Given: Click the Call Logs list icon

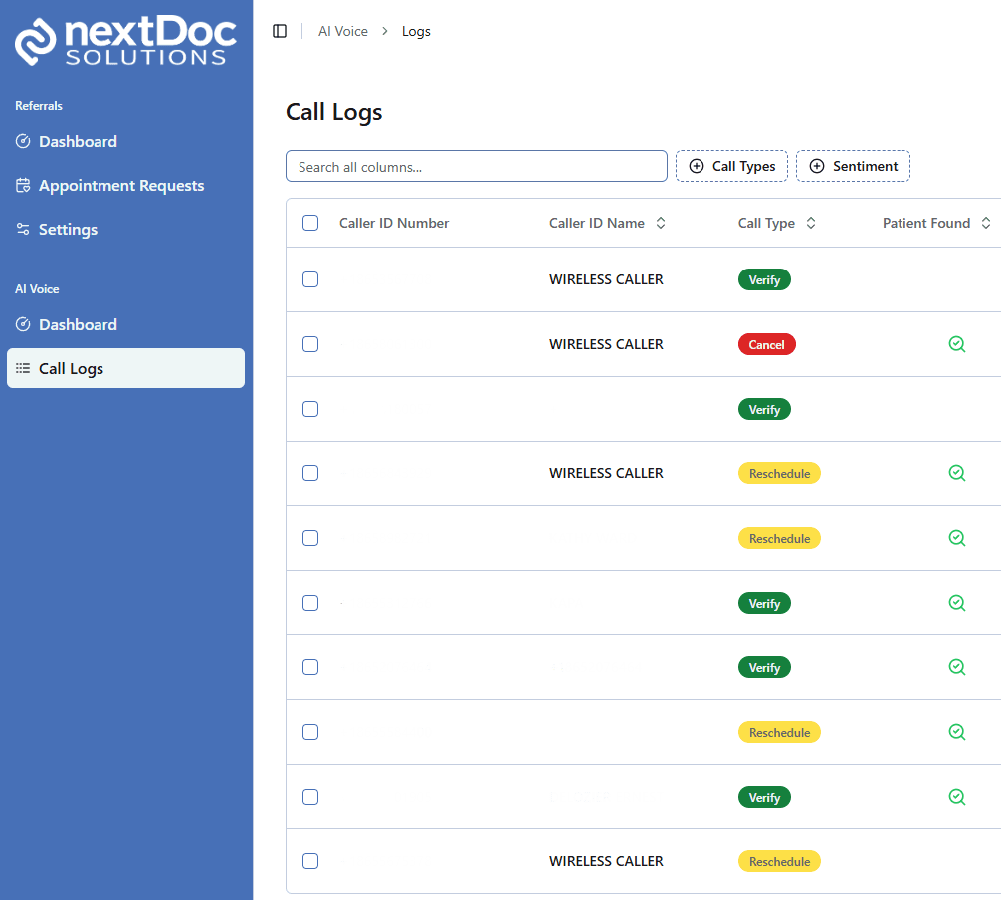Looking at the screenshot, I should click(x=23, y=369).
